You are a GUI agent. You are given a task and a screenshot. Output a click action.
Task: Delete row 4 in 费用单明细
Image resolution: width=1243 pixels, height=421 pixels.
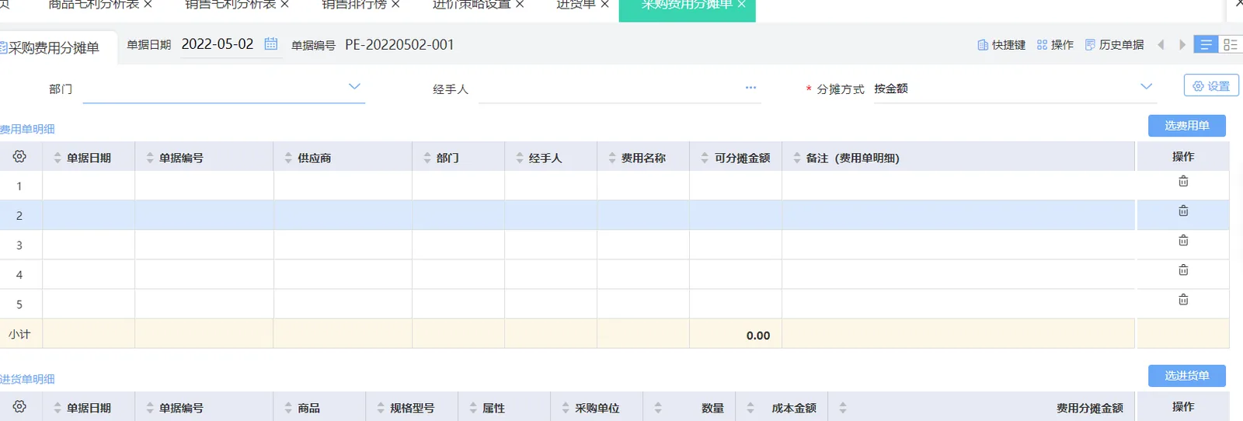click(x=1183, y=270)
